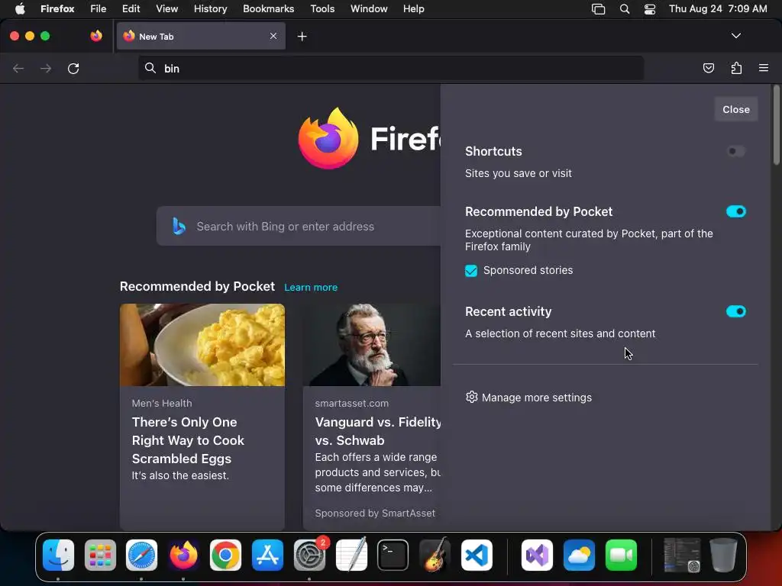Go forward with the right arrow button
This screenshot has width=782, height=586.
[46, 68]
